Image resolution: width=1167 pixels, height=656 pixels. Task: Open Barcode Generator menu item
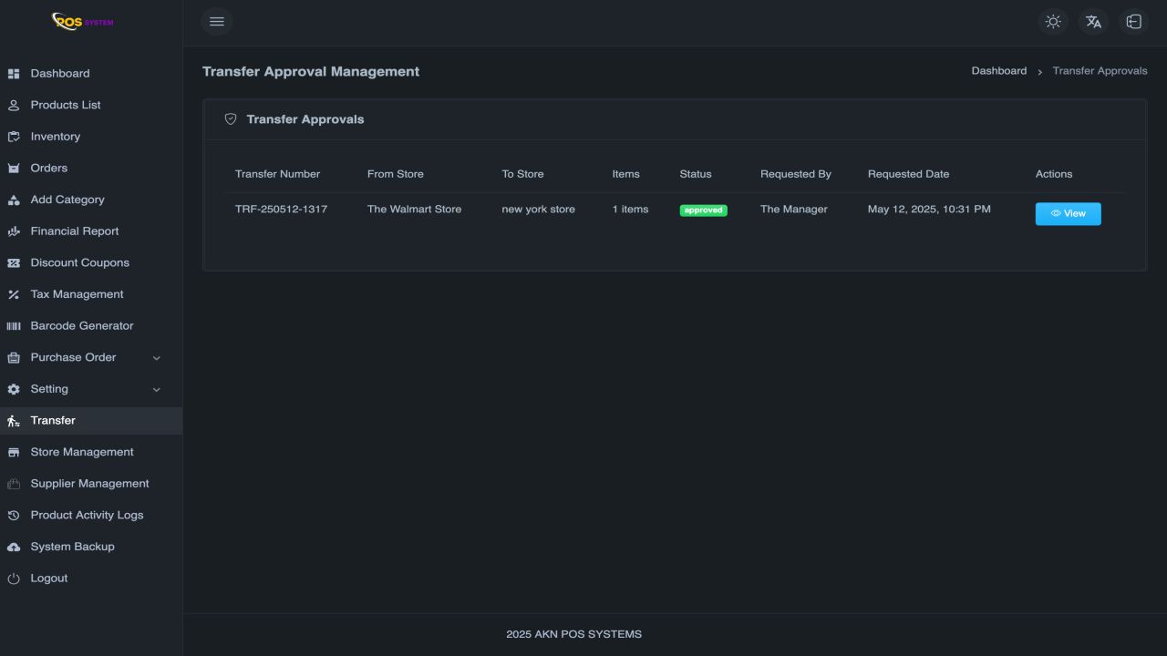[x=82, y=325]
